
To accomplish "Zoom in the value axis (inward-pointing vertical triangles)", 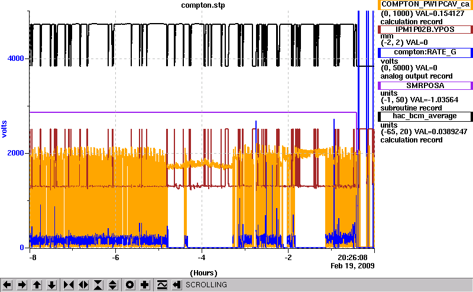I will click(98, 285).
